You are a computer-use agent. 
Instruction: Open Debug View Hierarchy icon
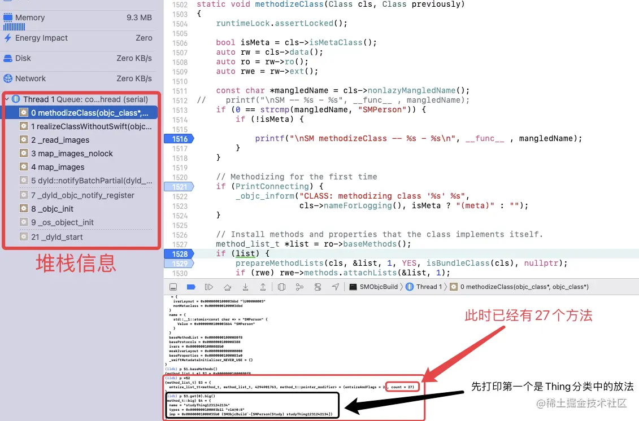(x=281, y=287)
